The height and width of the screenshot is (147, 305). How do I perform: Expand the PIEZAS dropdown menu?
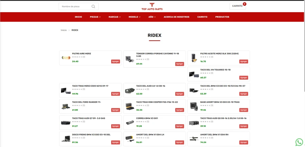[95, 17]
